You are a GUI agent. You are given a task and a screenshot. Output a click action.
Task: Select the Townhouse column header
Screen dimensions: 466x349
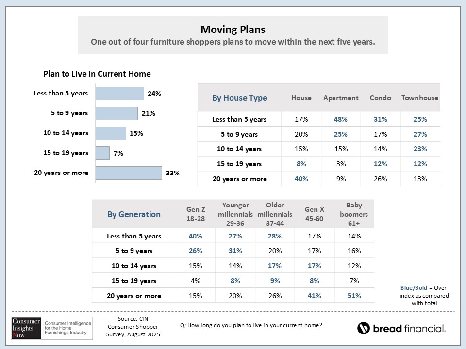(420, 98)
